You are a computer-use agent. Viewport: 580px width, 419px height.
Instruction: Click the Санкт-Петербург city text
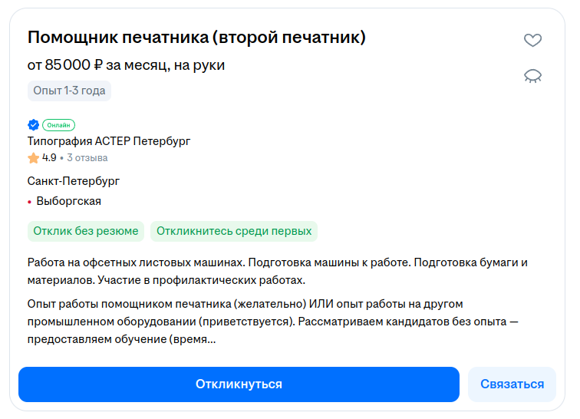pyautogui.click(x=73, y=181)
